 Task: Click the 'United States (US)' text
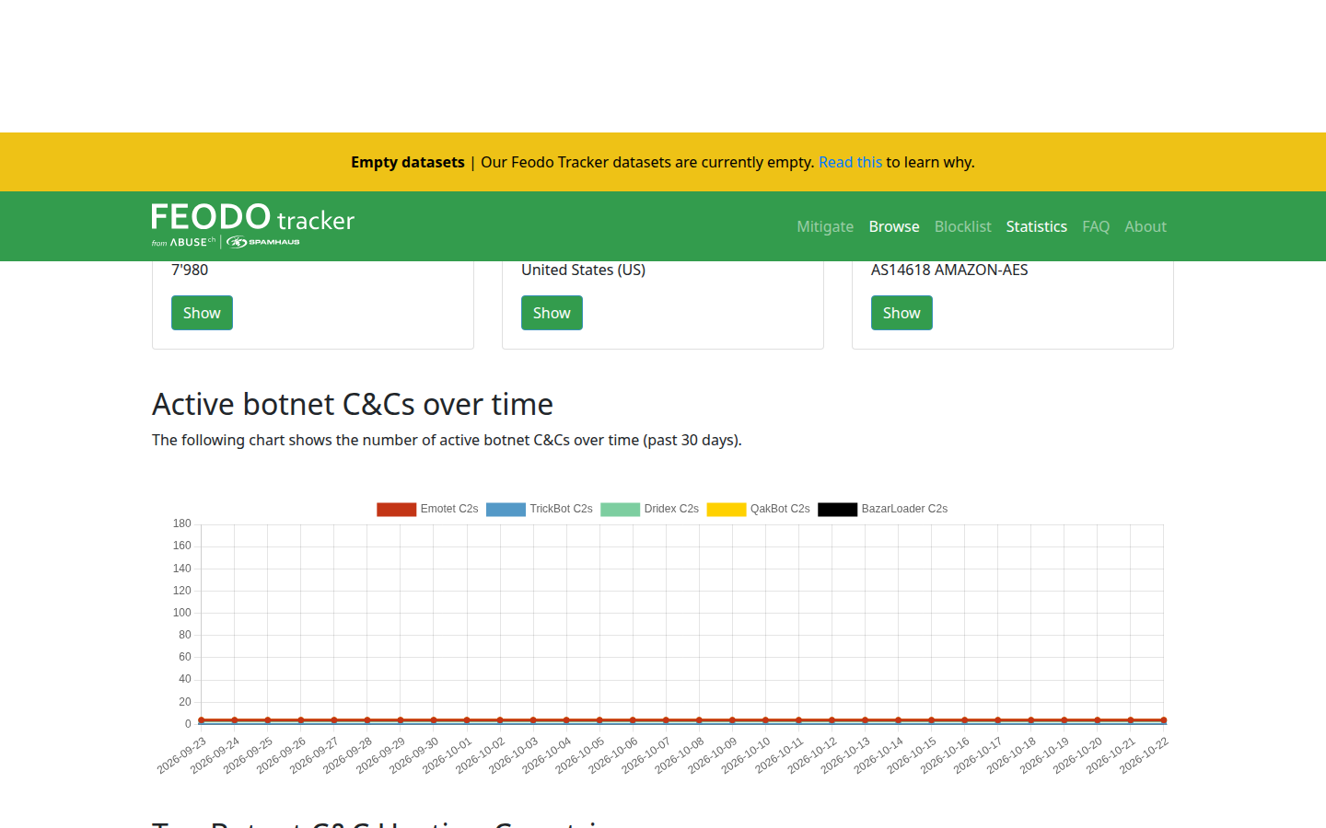[x=583, y=270]
